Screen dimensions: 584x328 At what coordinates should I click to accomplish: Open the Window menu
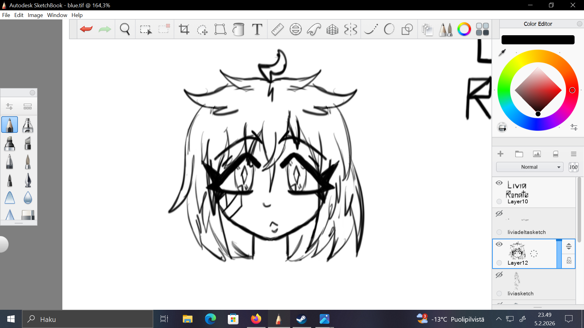coord(57,15)
